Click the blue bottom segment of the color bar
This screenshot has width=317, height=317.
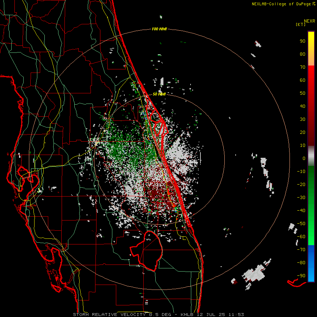point(311,263)
